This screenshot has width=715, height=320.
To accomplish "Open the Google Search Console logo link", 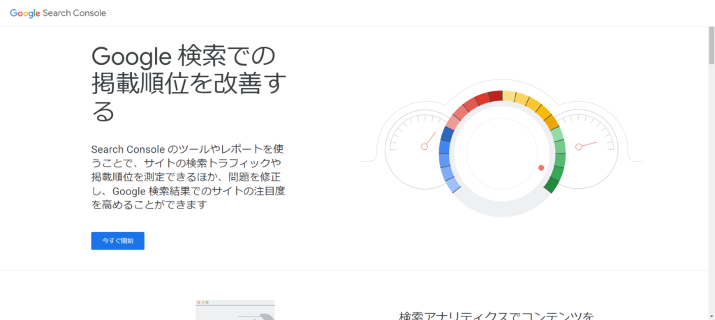I will (x=58, y=13).
